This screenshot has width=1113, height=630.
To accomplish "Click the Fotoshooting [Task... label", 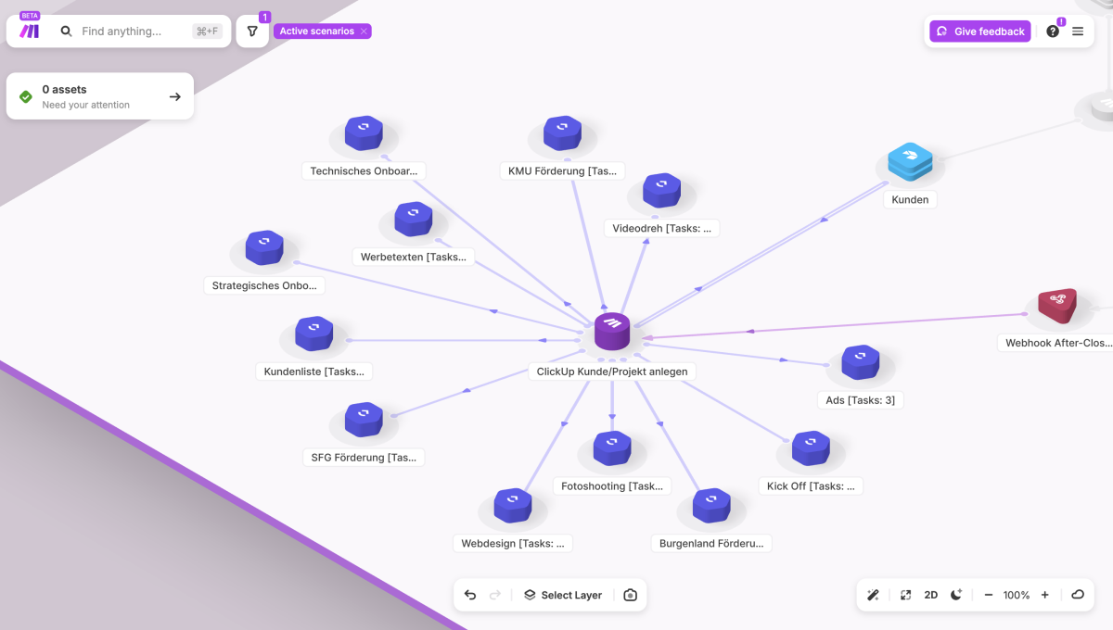I will coord(612,486).
